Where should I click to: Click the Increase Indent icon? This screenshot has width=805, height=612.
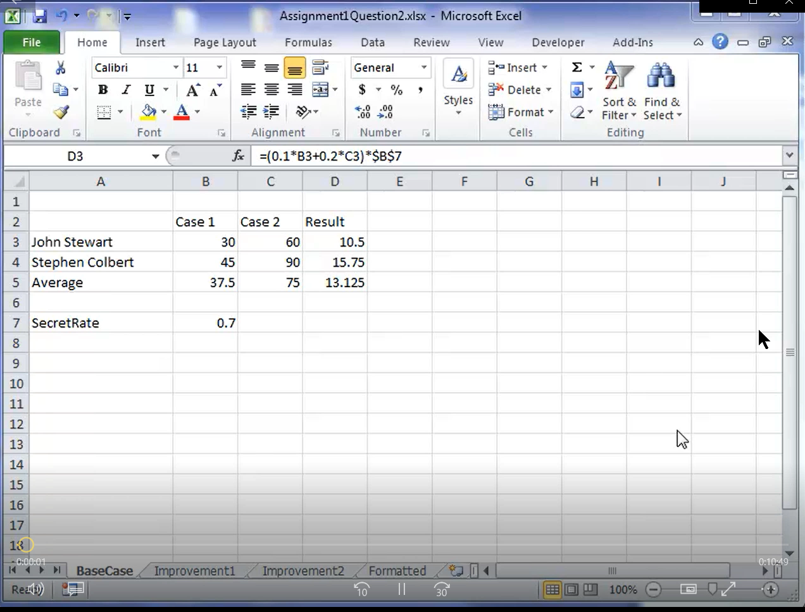tap(271, 112)
